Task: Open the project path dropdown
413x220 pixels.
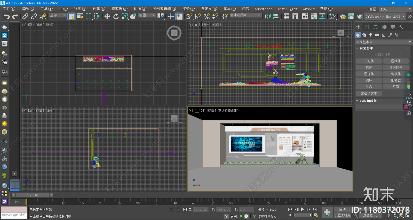Action: click(x=385, y=17)
